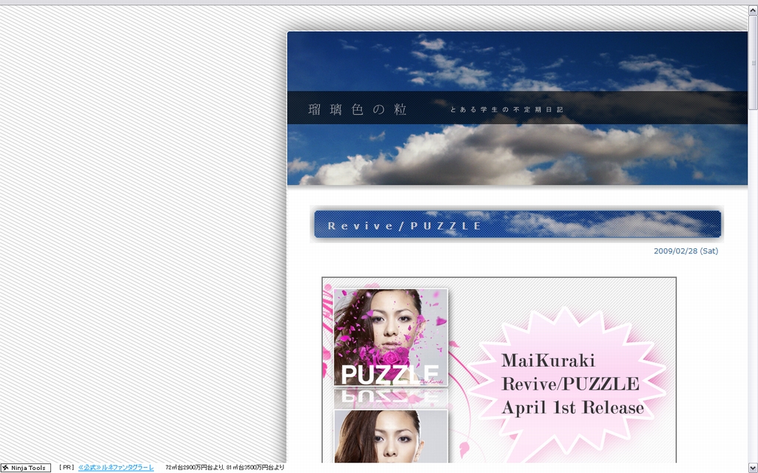Follow the 公式 ルネファンタグラーレ ad link
Screen dimensions: 758x473
(116, 468)
